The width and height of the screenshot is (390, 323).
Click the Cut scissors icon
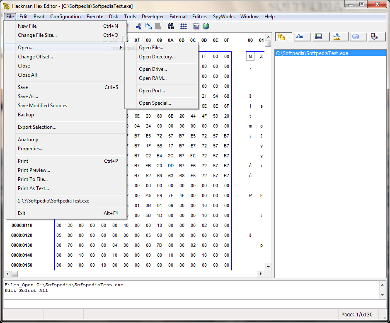[x=138, y=26]
